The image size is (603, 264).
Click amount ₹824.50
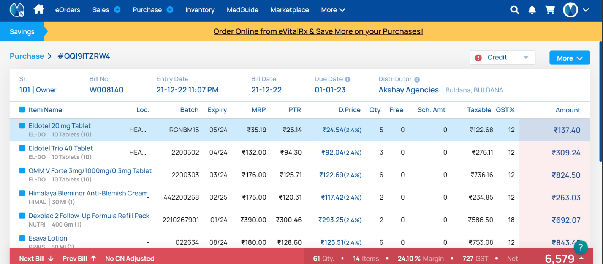(566, 175)
